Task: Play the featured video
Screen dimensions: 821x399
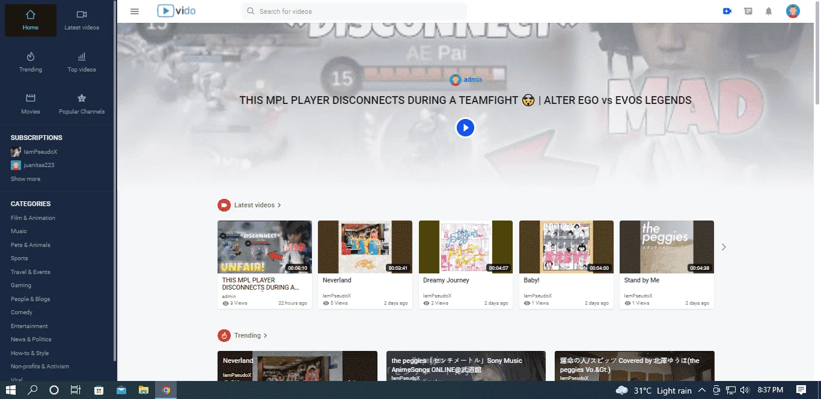Action: [x=465, y=127]
